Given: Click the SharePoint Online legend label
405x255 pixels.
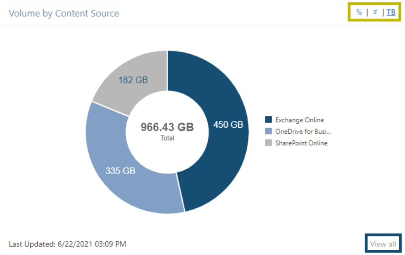Looking at the screenshot, I should point(302,143).
